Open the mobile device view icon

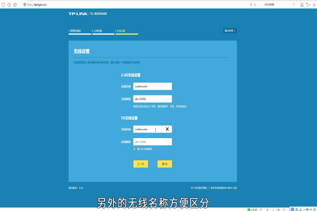tap(302, 5)
